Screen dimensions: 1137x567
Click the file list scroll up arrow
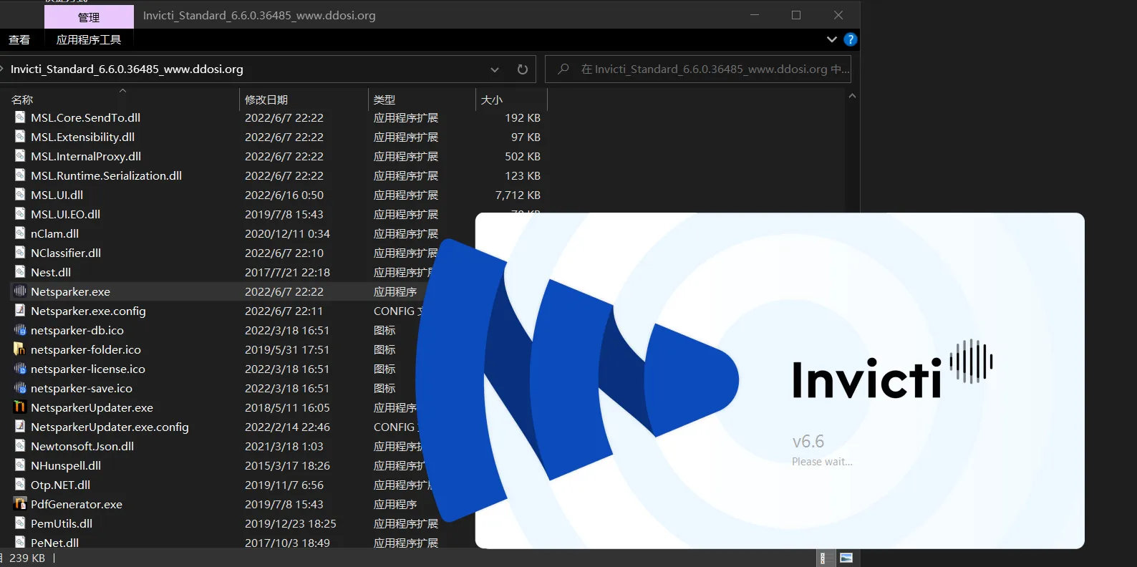point(852,96)
